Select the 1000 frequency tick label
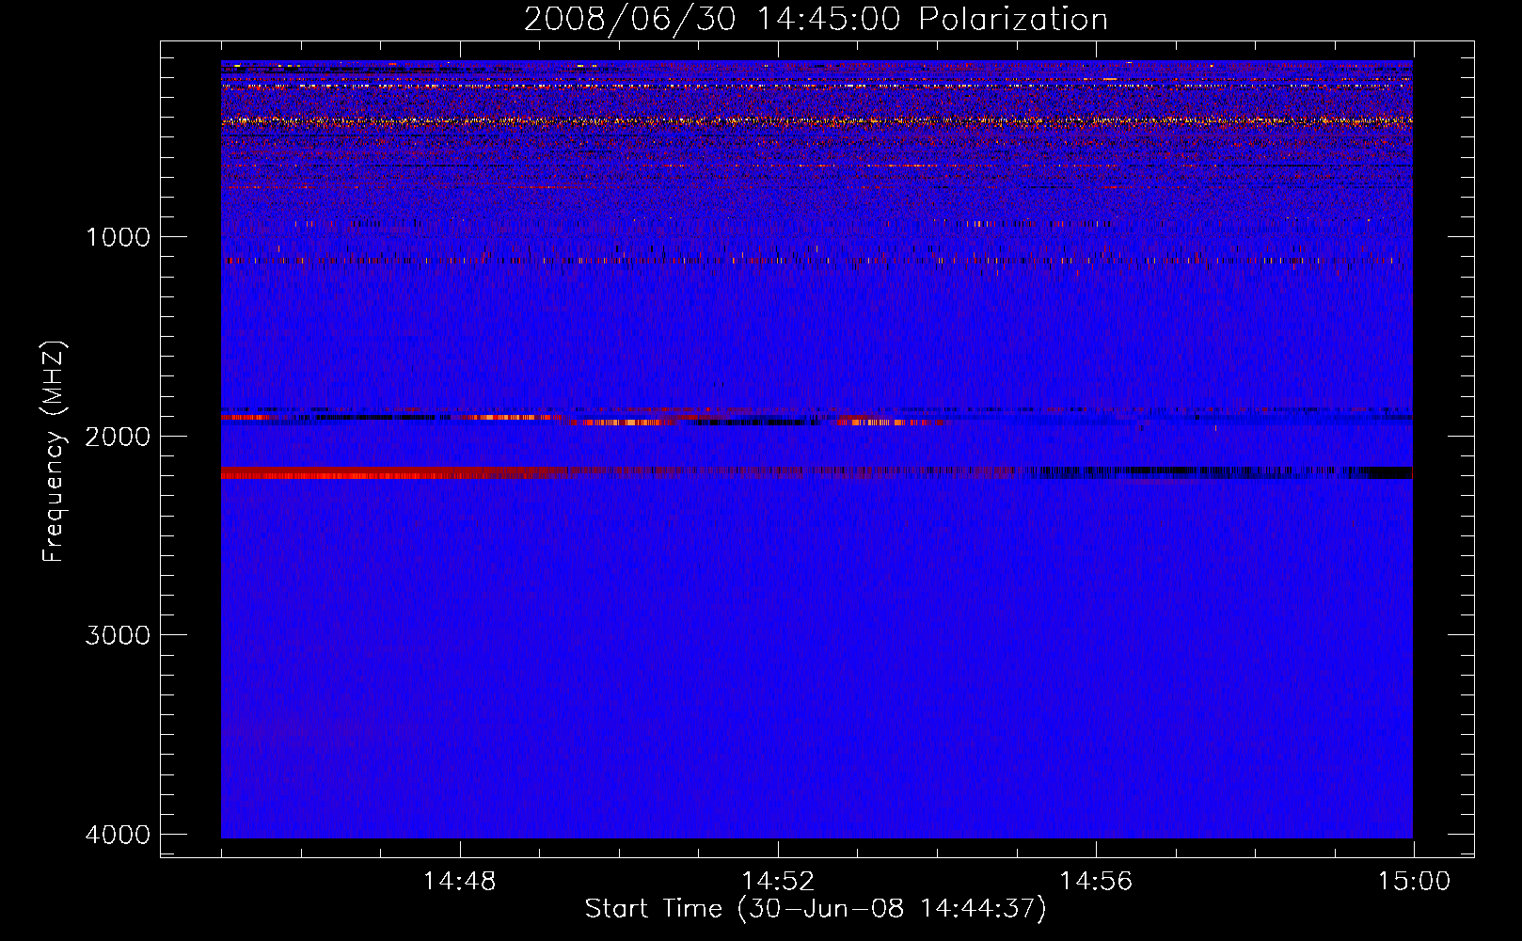1522x941 pixels. point(118,237)
